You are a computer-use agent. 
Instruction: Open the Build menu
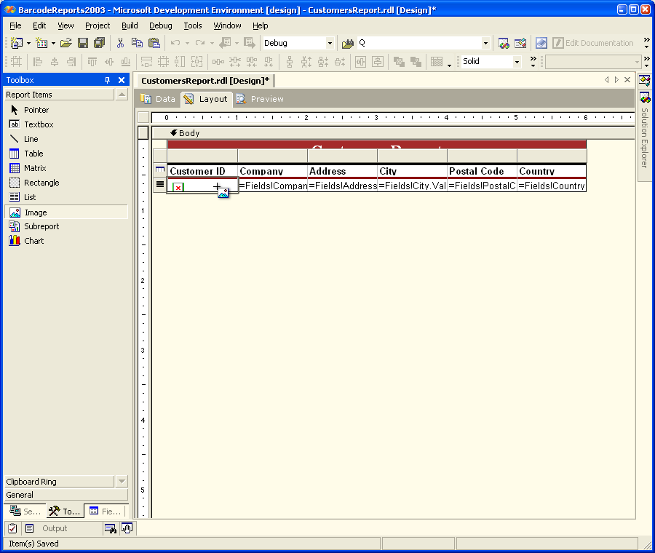pos(130,25)
